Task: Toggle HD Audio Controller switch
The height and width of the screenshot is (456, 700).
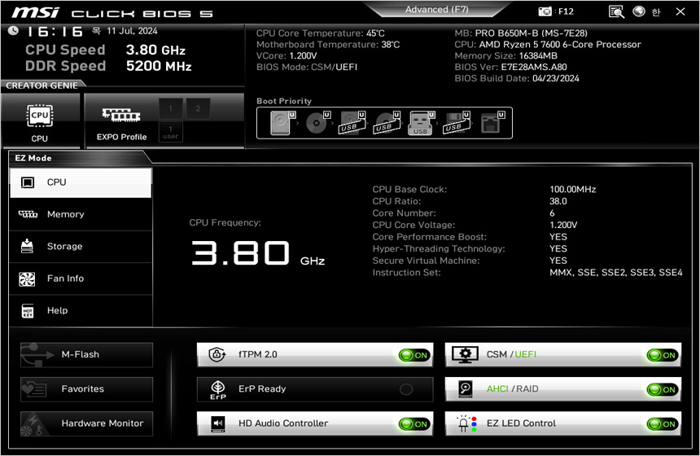Action: point(414,424)
